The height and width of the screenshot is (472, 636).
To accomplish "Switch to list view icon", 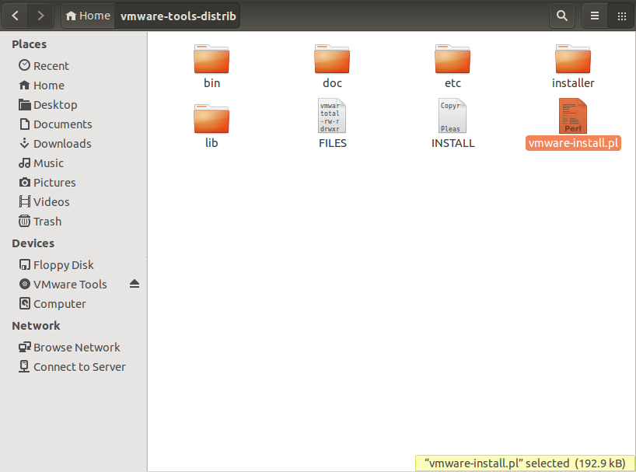I will 595,16.
